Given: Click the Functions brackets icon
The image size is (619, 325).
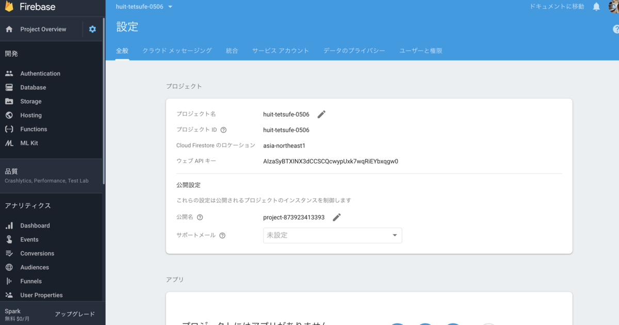Looking at the screenshot, I should point(9,129).
